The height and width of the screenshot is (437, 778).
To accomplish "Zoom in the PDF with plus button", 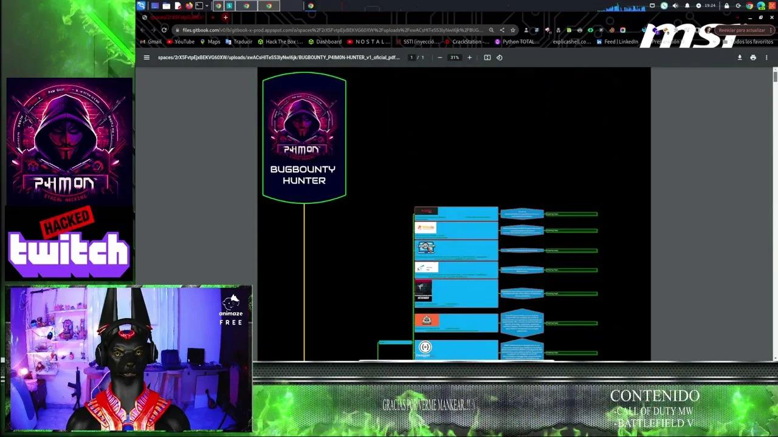I will tap(469, 58).
